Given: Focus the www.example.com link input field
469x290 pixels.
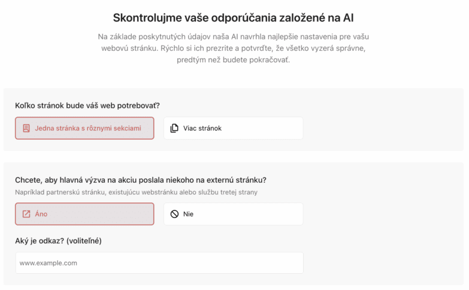Looking at the screenshot, I should click(159, 263).
